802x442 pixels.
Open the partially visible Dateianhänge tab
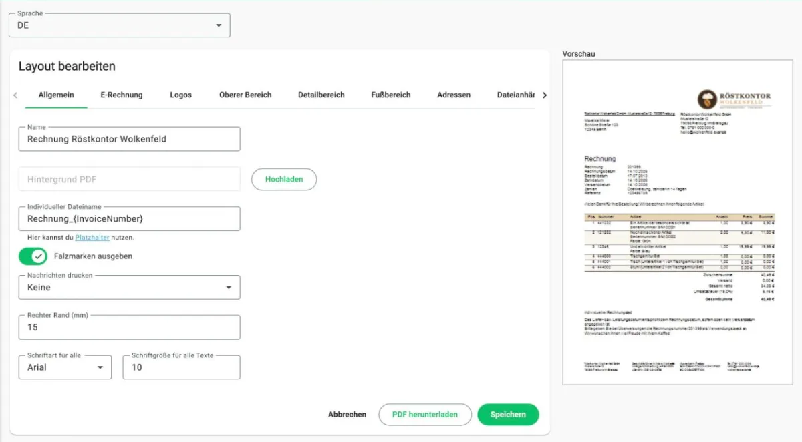(516, 95)
